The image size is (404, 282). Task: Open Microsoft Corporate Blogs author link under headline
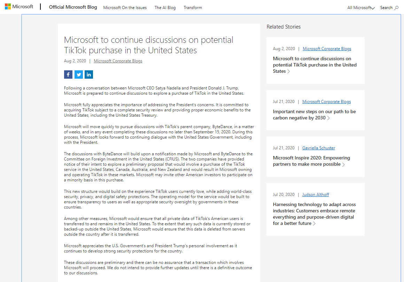118,61
